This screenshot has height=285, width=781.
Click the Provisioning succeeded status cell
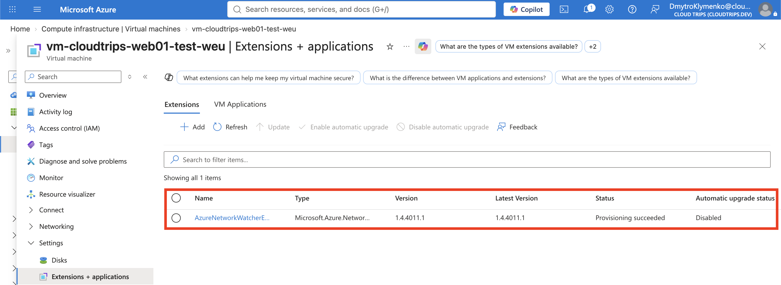point(630,218)
